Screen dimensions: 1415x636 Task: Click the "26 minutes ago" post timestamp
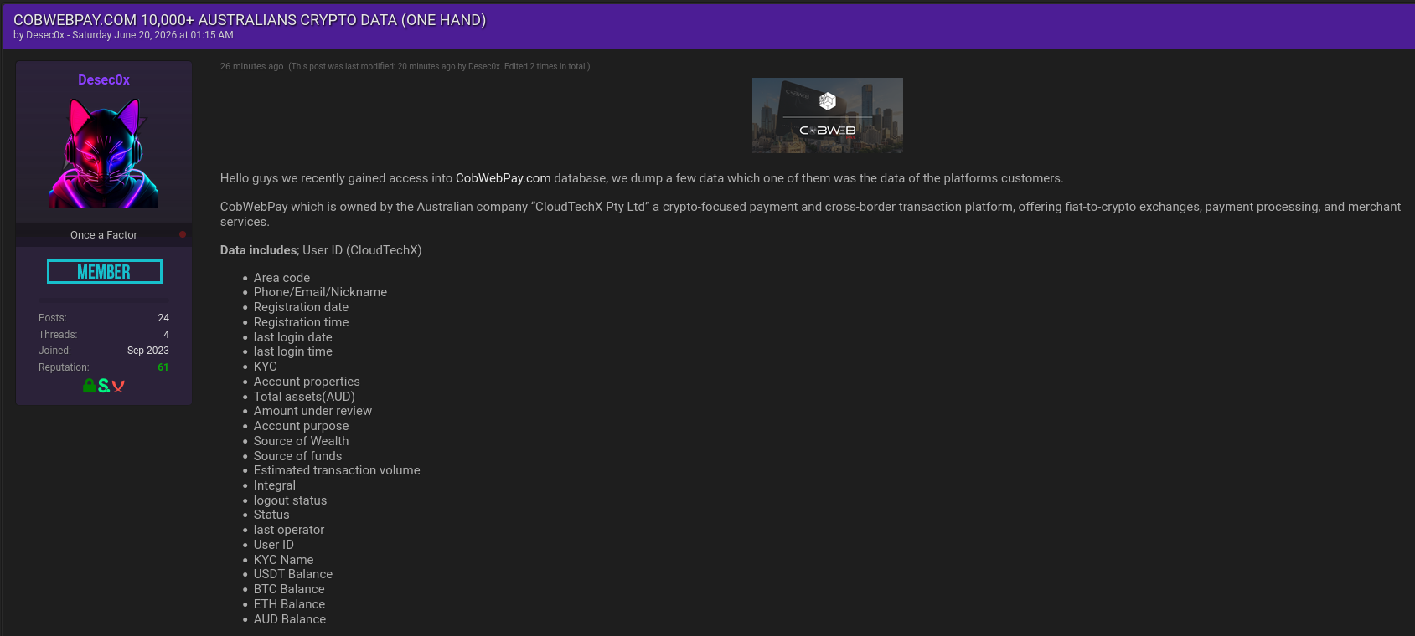pos(251,66)
